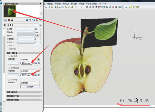Open bump map 纹理贴图 type dropdown
This screenshot has width=155, height=112.
[30, 83]
